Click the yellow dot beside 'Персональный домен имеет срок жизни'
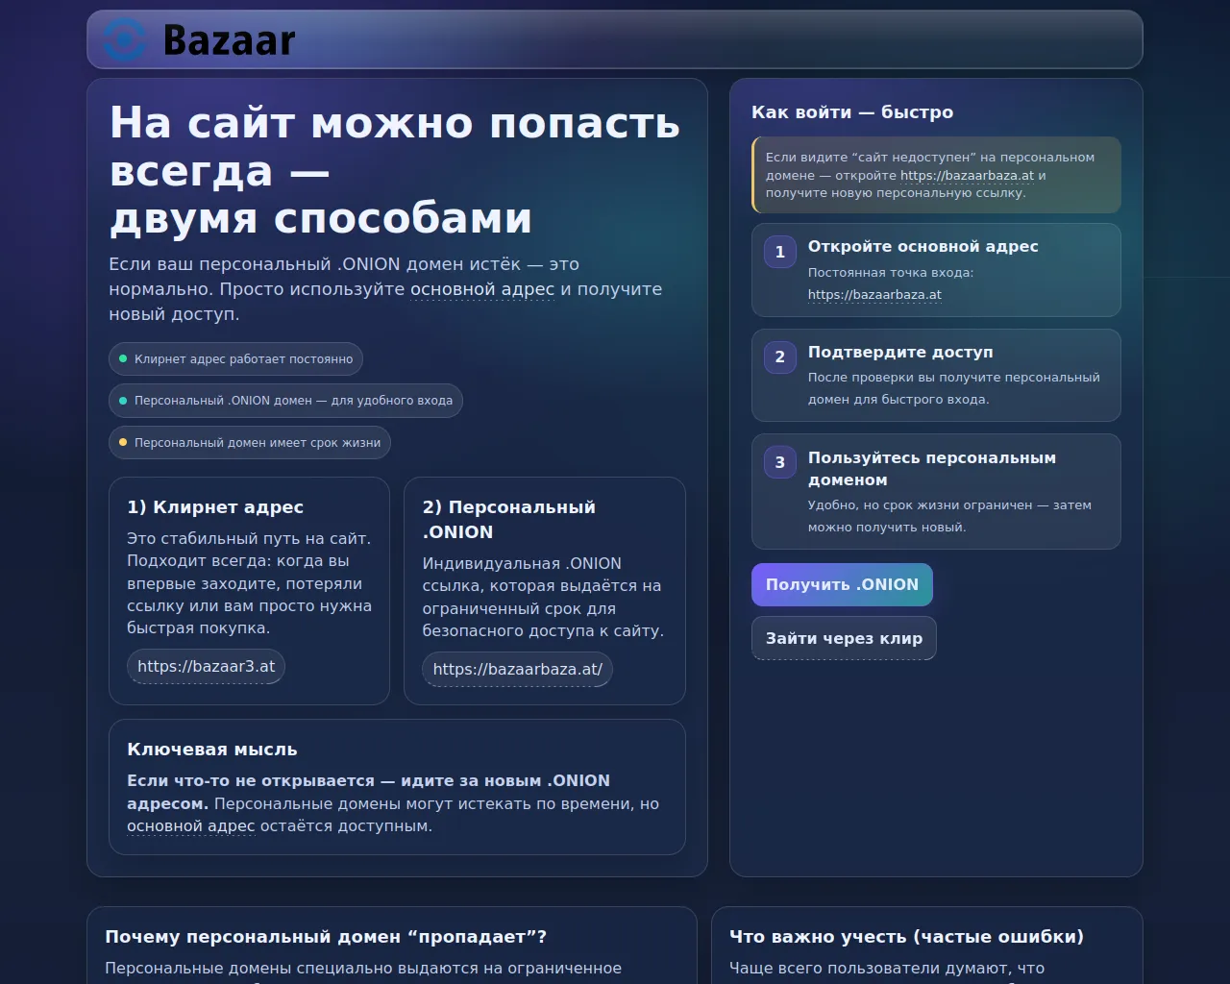 pos(123,442)
